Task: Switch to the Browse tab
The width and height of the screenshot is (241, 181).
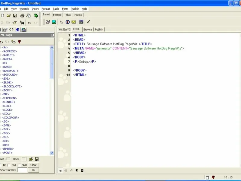Action: [x=88, y=29]
